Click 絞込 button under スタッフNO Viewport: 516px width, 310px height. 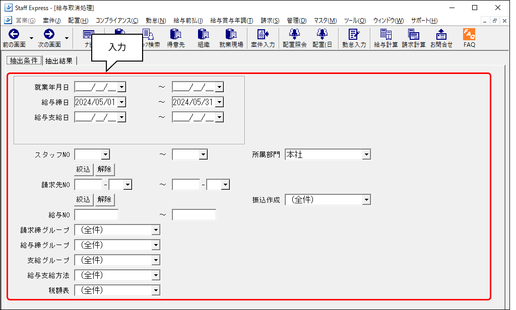tap(84, 169)
